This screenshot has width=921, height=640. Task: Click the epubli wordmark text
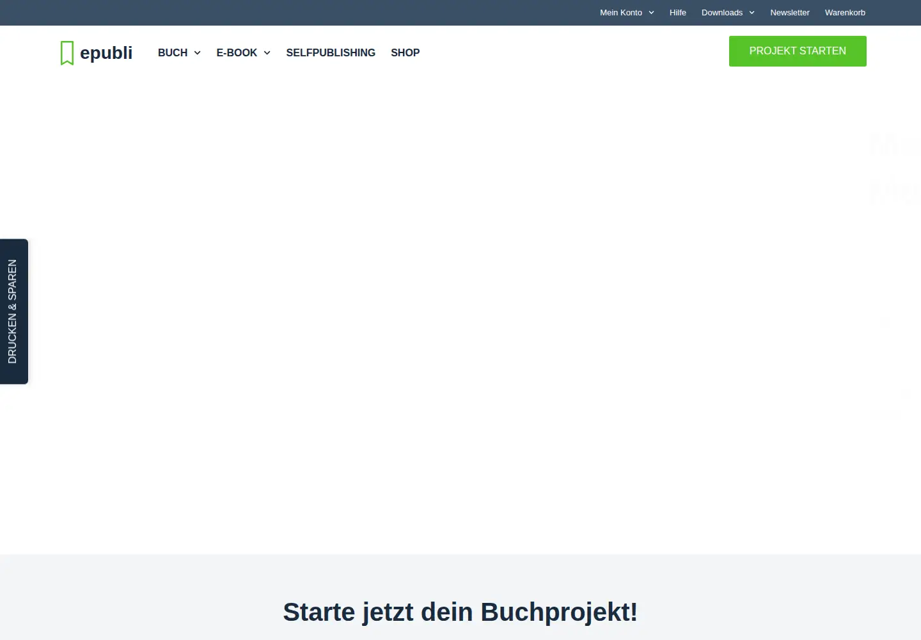(x=106, y=52)
